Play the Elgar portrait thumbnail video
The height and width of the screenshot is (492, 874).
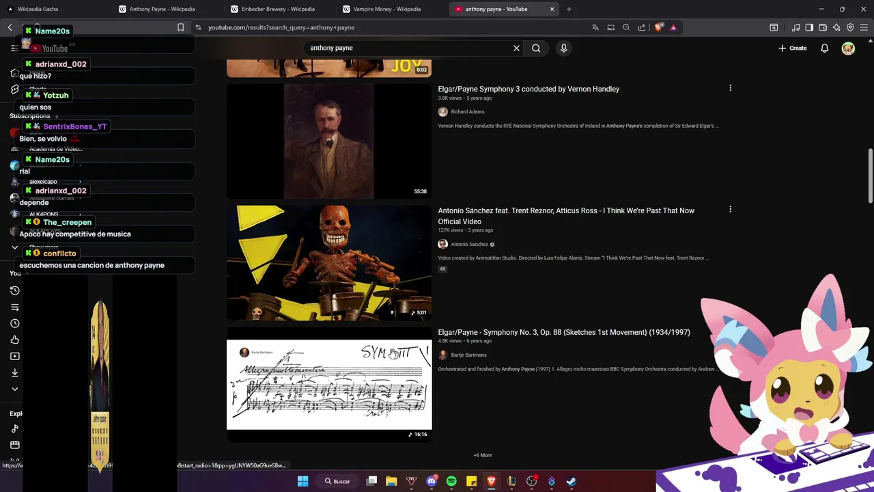click(x=329, y=141)
